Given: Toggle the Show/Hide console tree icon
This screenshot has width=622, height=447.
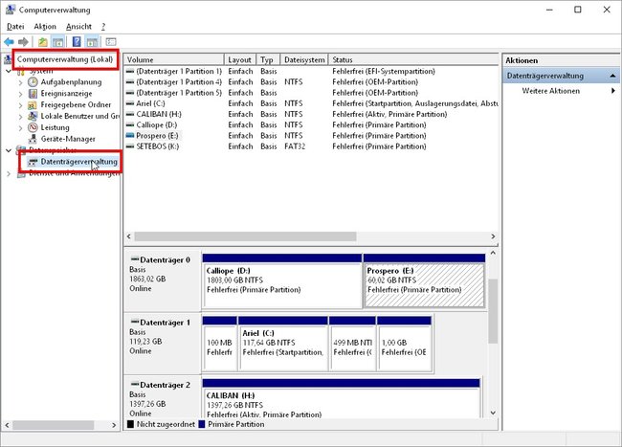Looking at the screenshot, I should click(58, 42).
